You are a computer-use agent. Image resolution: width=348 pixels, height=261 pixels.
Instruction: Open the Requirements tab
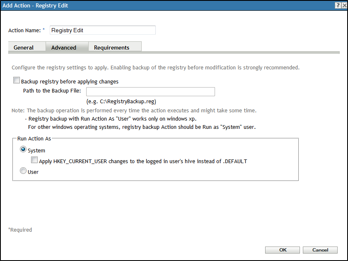click(111, 47)
